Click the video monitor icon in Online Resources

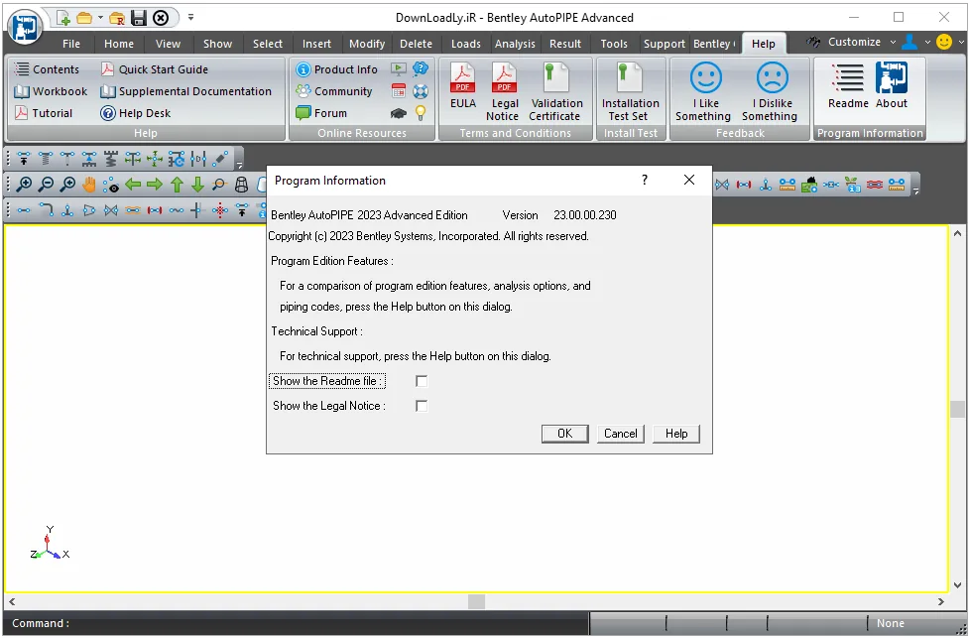(399, 68)
